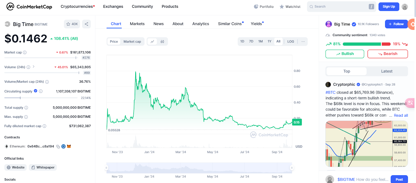Switch to About tab

[178, 24]
